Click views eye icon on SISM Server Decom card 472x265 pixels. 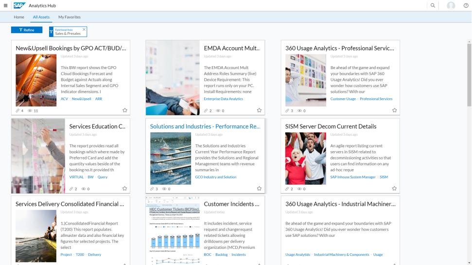[299, 189]
